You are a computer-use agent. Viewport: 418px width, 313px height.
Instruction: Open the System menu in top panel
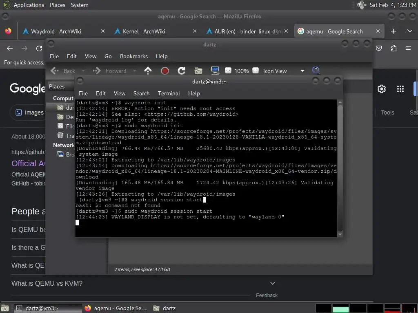click(x=80, y=5)
